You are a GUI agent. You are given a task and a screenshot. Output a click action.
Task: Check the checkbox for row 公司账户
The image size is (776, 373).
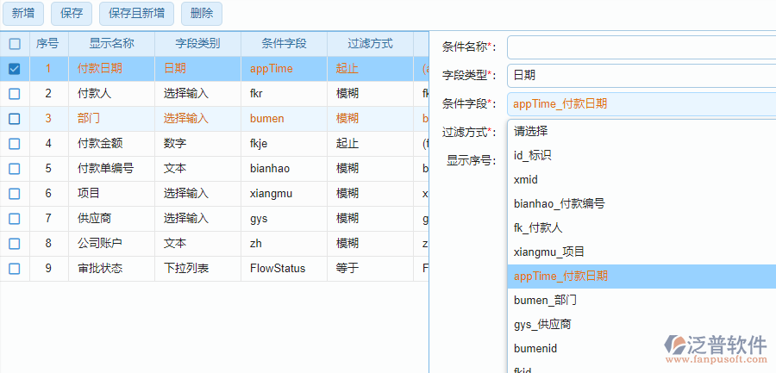pyautogui.click(x=15, y=244)
